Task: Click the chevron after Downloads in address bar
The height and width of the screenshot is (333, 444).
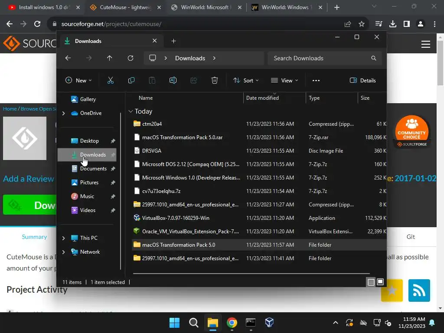Action: point(214,58)
